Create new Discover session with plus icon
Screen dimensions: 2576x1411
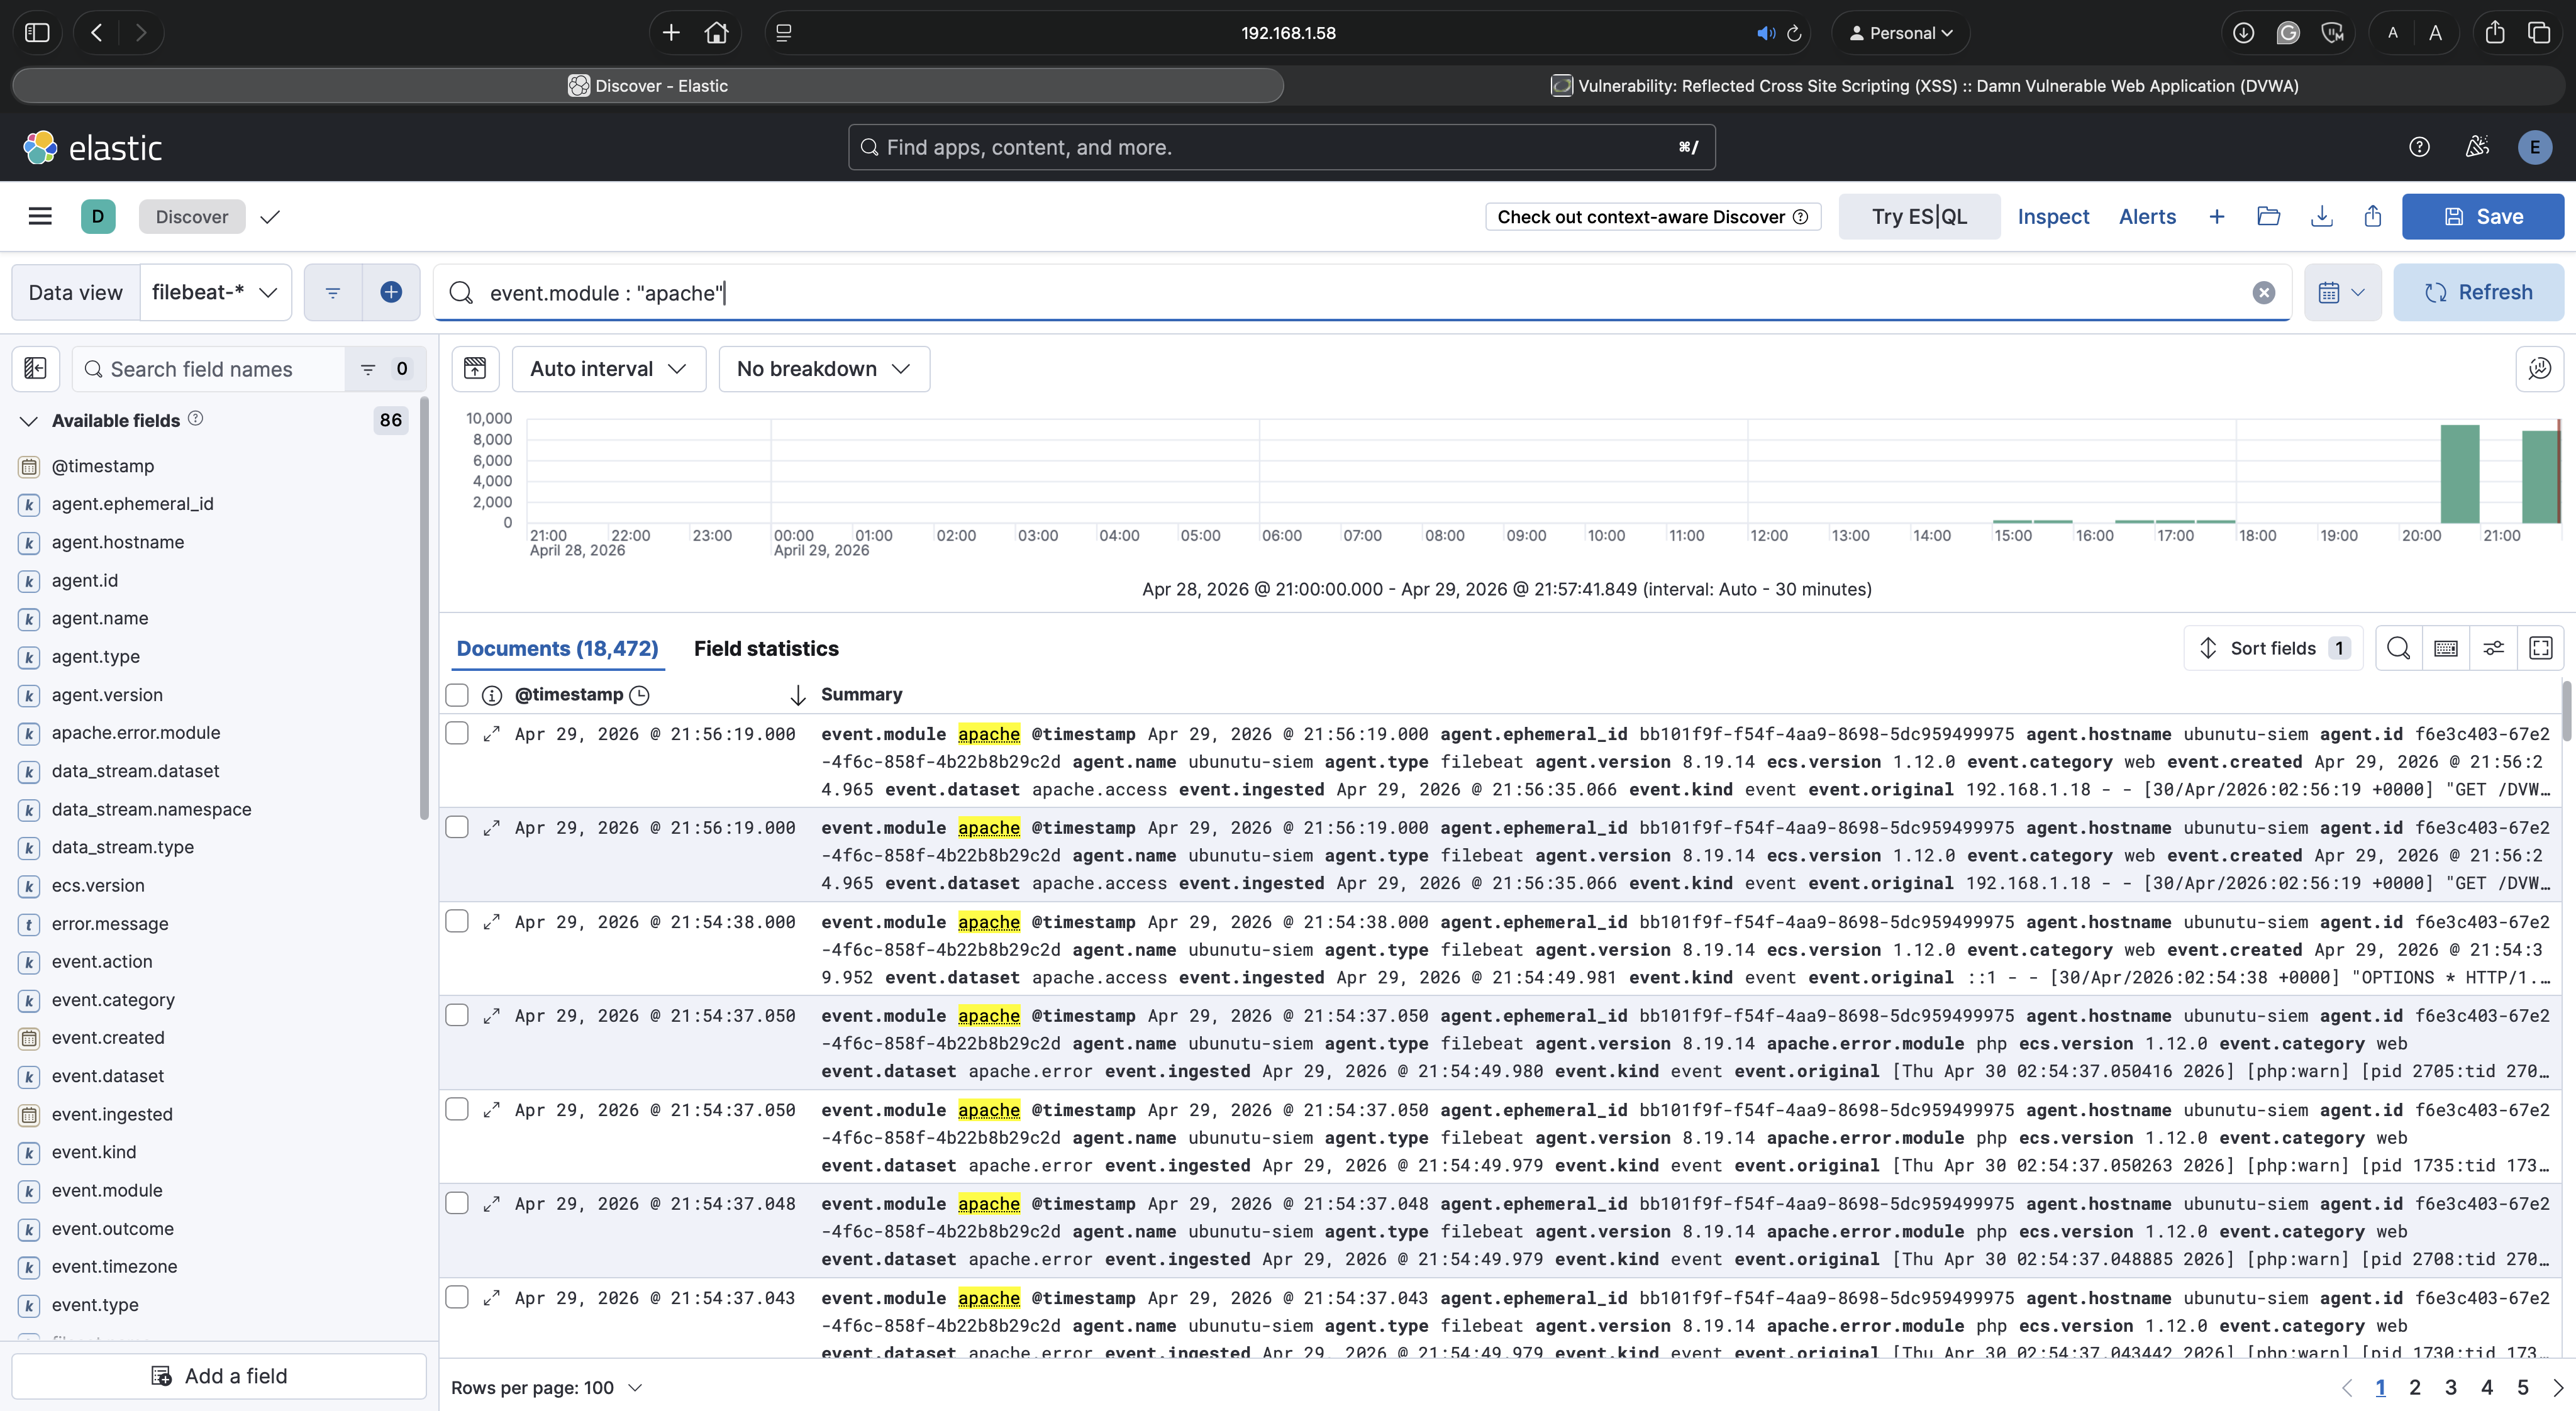pyautogui.click(x=2217, y=216)
